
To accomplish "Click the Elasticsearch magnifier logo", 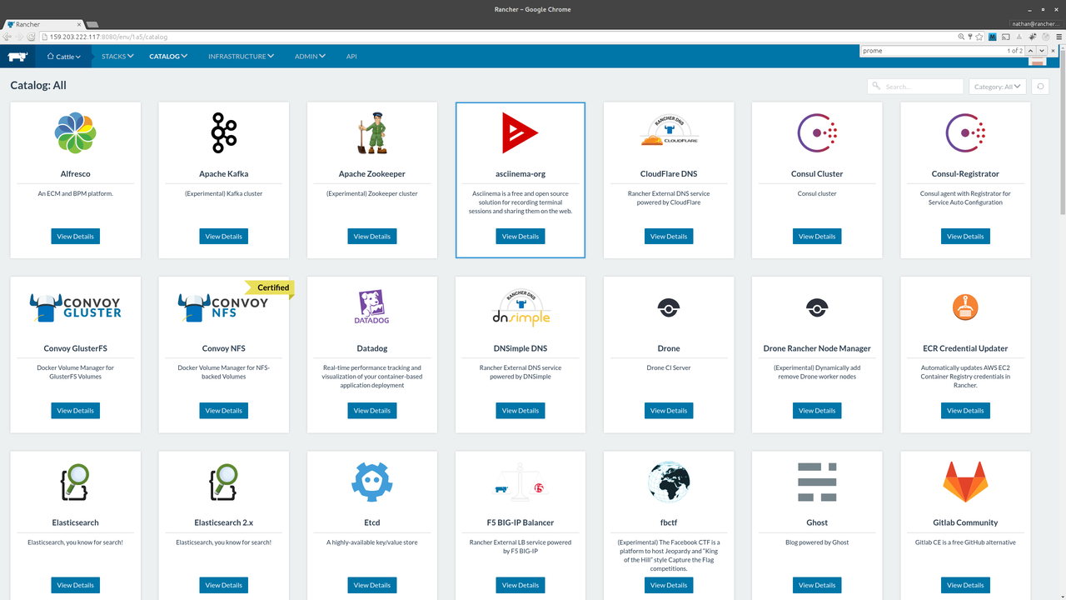I will coord(75,481).
